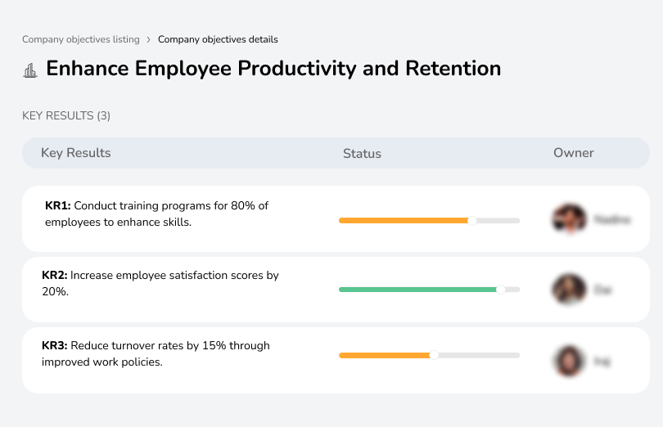Image resolution: width=663 pixels, height=427 pixels.
Task: Click the KEY RESULTS (3) section label
Action: (66, 116)
